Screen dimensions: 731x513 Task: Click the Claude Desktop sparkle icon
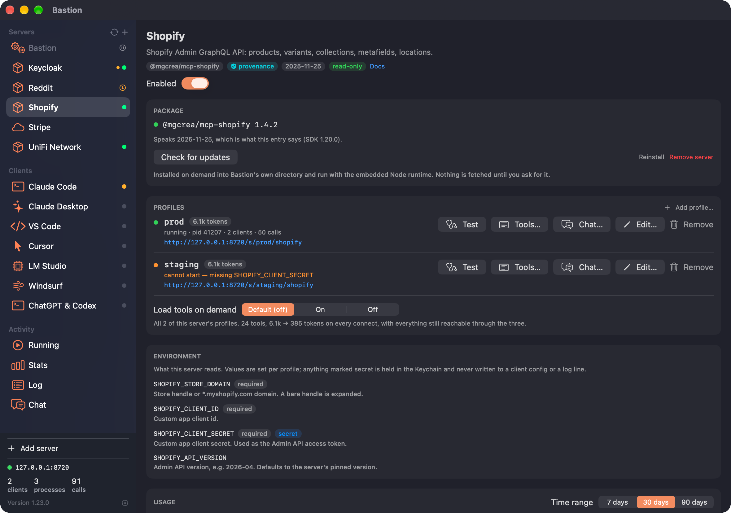18,206
